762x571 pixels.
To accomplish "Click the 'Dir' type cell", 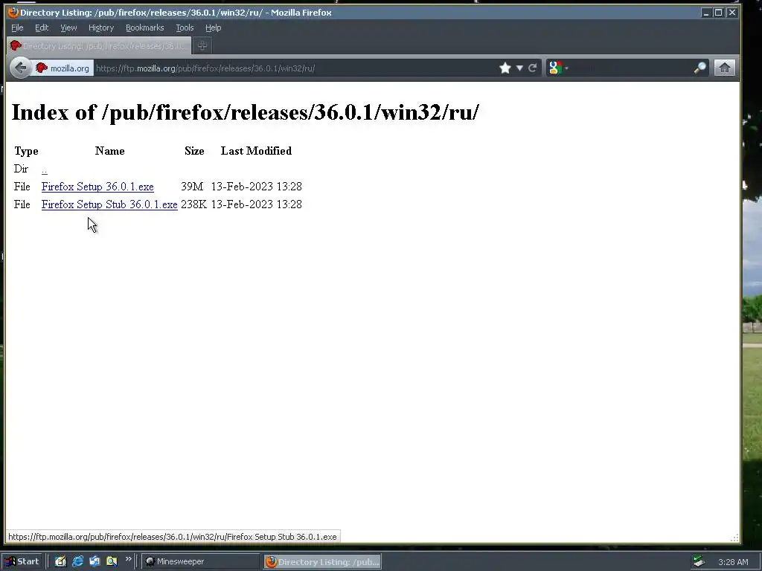I will click(x=21, y=169).
